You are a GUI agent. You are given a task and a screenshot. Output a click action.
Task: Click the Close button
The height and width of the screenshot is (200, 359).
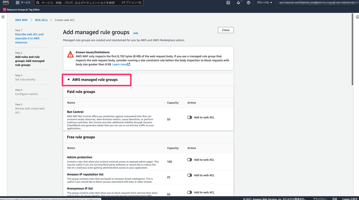pyautogui.click(x=226, y=30)
